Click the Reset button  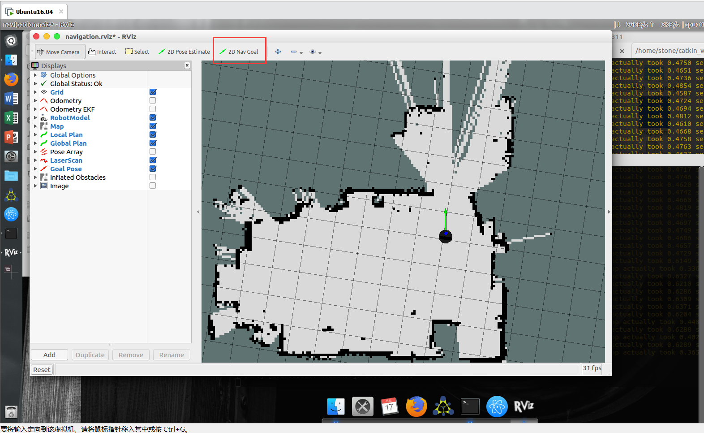(x=42, y=370)
